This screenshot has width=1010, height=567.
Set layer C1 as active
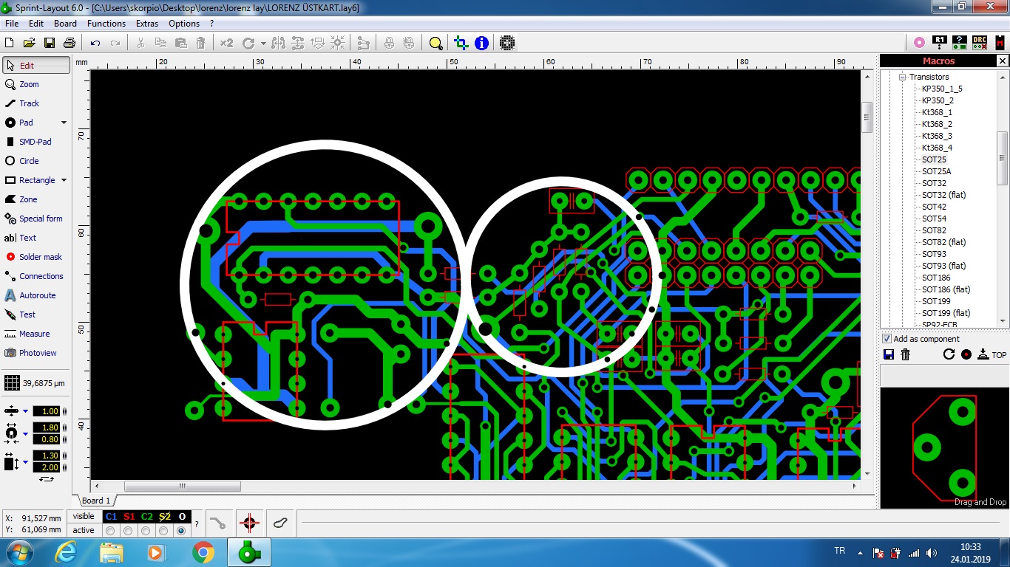click(111, 530)
